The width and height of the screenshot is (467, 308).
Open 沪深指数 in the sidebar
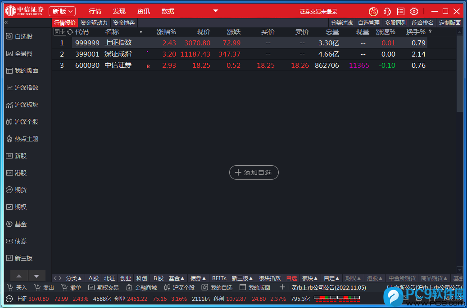click(23, 88)
